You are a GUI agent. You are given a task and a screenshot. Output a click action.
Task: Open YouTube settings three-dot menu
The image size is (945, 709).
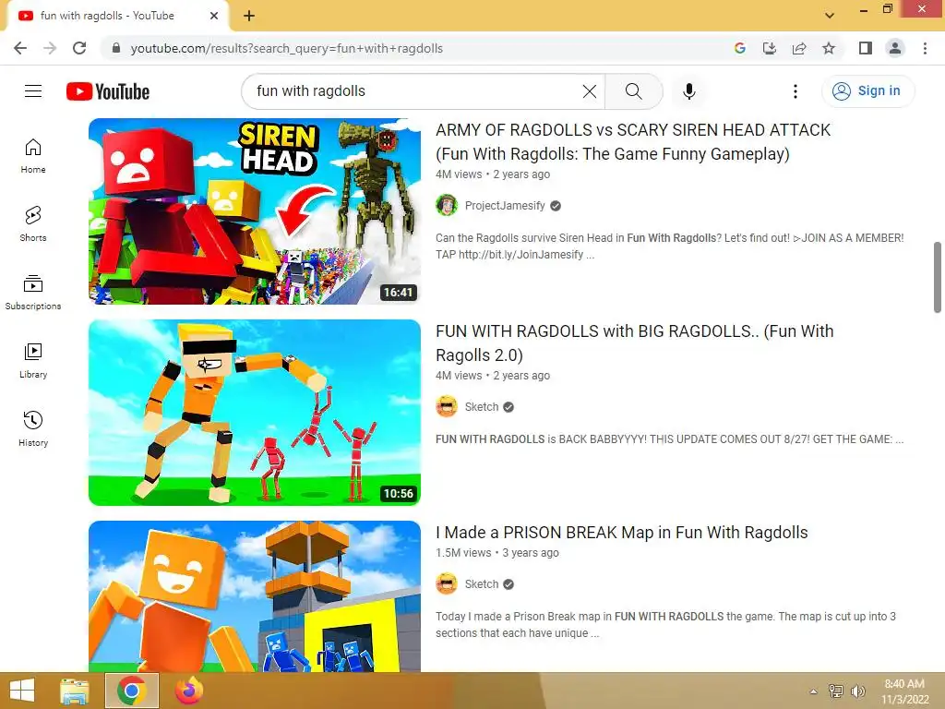tap(795, 91)
